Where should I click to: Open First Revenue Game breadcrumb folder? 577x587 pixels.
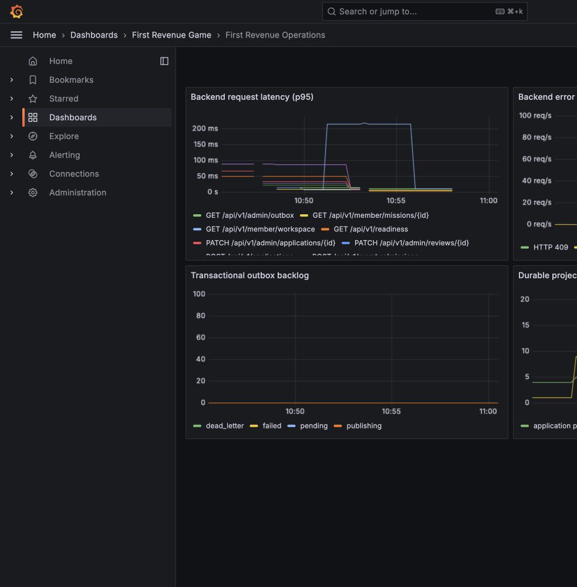tap(171, 35)
